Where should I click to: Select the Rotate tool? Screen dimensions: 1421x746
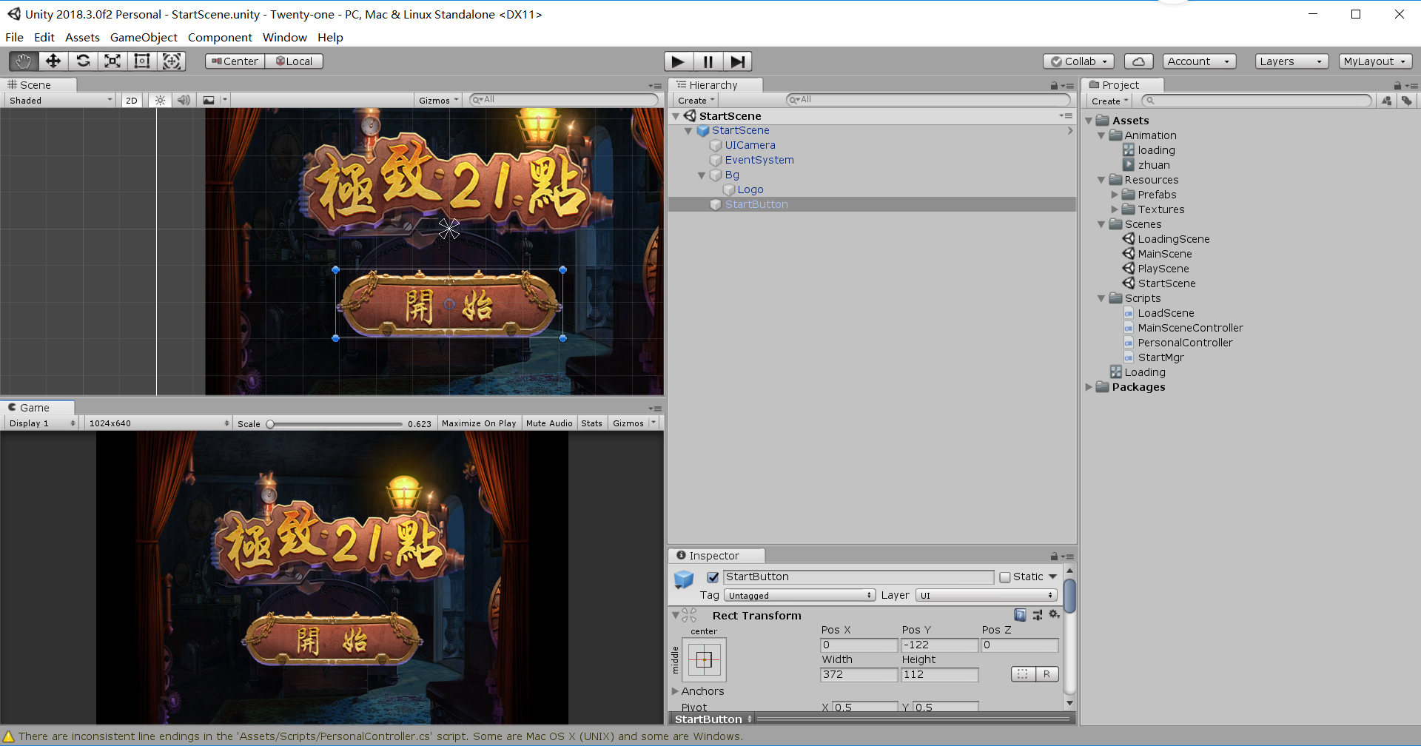point(83,61)
